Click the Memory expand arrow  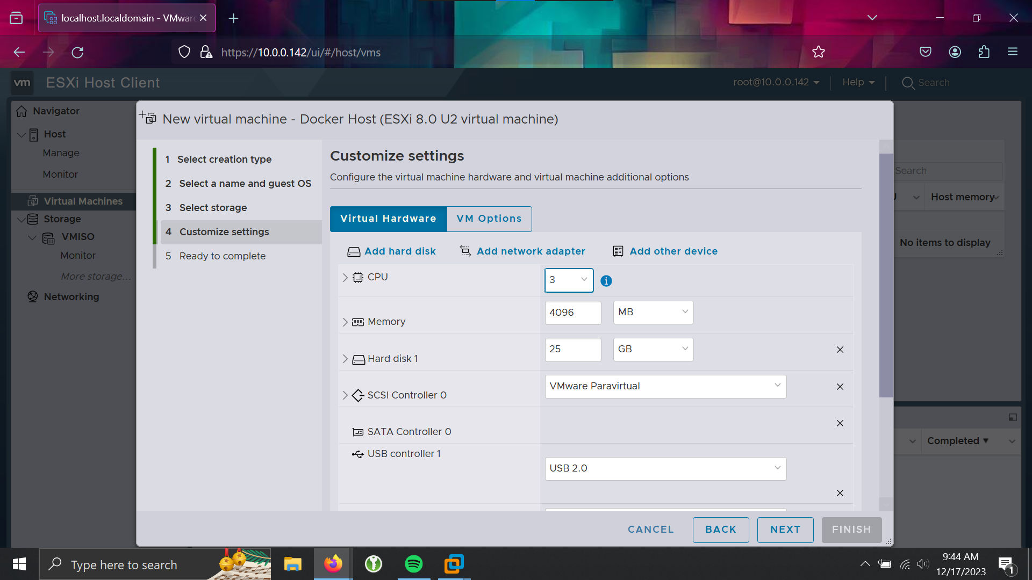(x=345, y=322)
